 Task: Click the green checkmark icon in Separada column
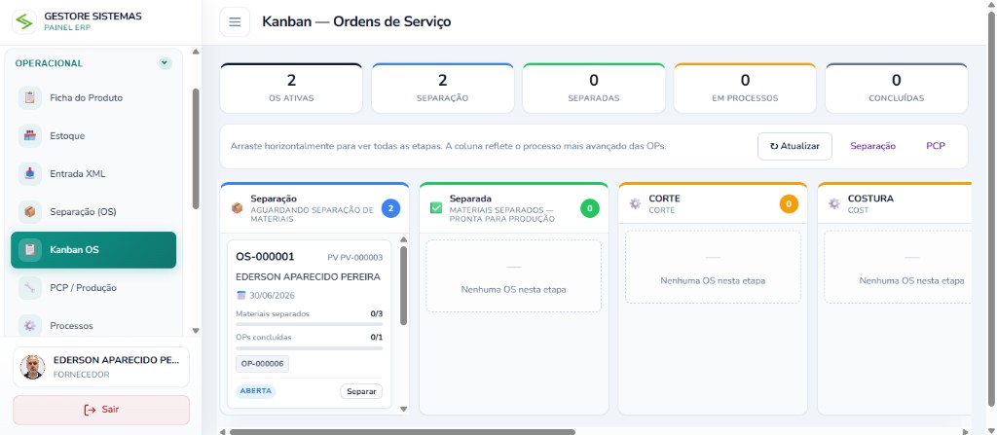(x=436, y=208)
